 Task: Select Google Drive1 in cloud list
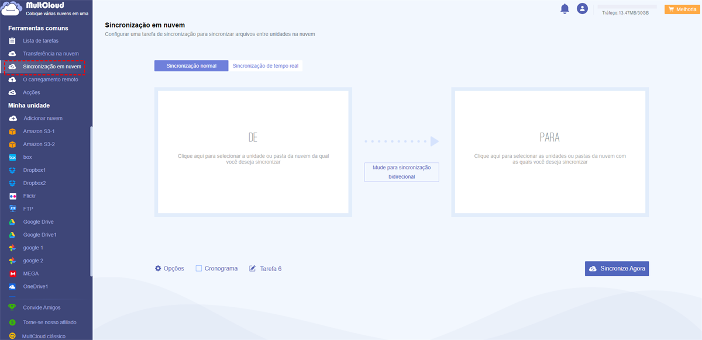(40, 235)
